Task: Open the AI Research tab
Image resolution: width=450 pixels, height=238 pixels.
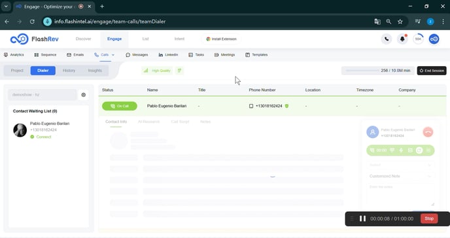Action: click(148, 122)
